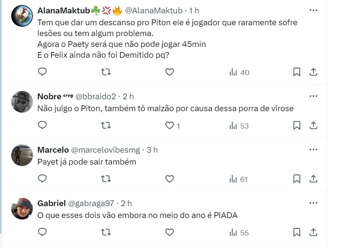342x248 pixels.
Task: Reply to AlanaMaktub's tweet
Action: point(42,72)
